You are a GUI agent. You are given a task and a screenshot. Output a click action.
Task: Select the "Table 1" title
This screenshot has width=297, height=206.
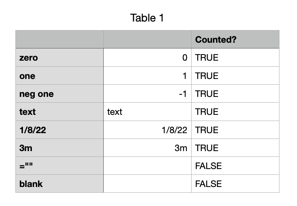pos(147,18)
